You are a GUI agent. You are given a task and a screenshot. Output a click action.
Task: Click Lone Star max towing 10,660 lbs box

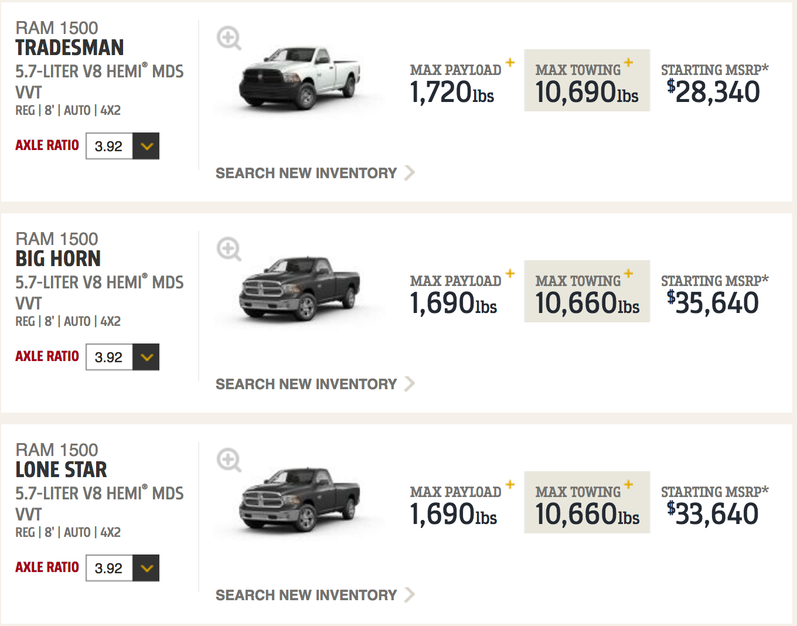tap(587, 502)
